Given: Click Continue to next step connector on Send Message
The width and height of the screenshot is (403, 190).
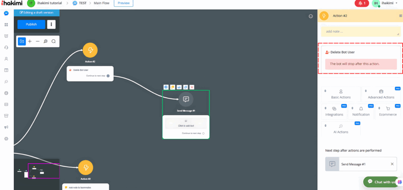Looking at the screenshot, I should [204, 133].
